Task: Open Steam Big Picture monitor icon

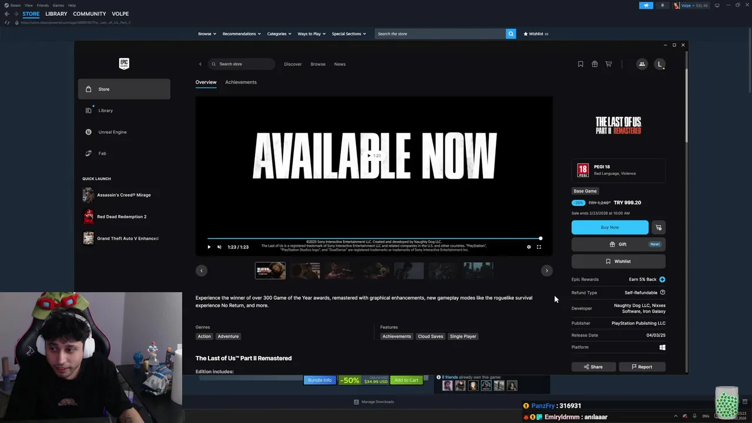Action: pos(717,5)
